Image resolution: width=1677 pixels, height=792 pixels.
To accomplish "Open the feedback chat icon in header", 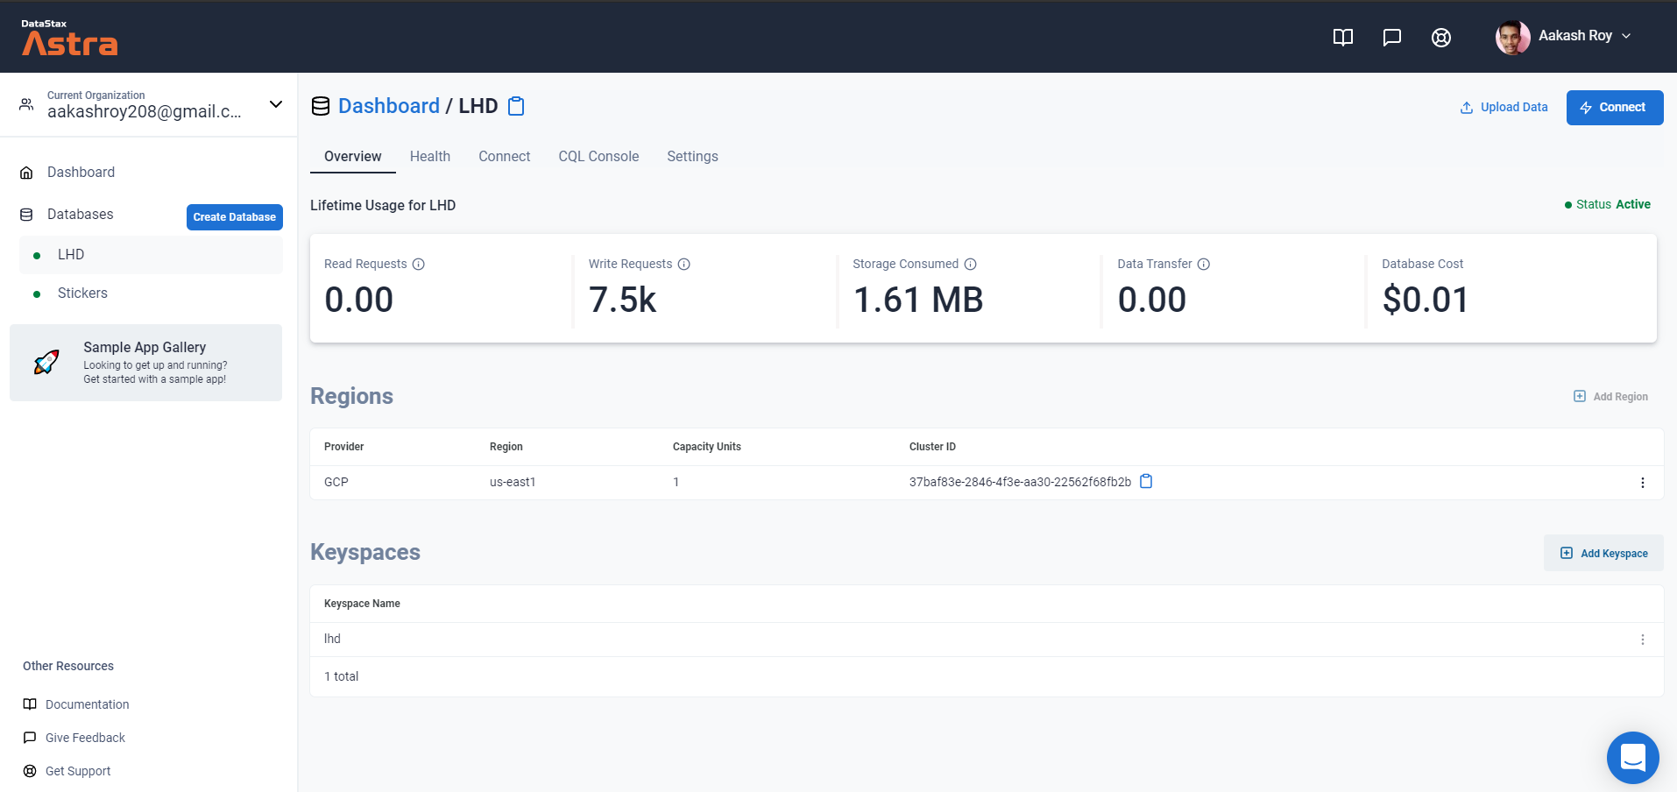I will pyautogui.click(x=1392, y=37).
